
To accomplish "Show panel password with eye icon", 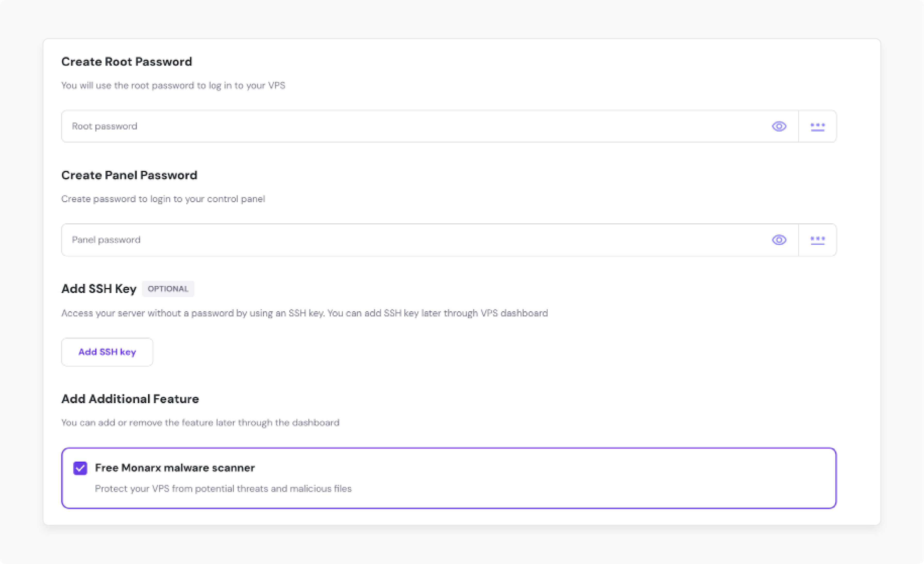I will tap(779, 240).
